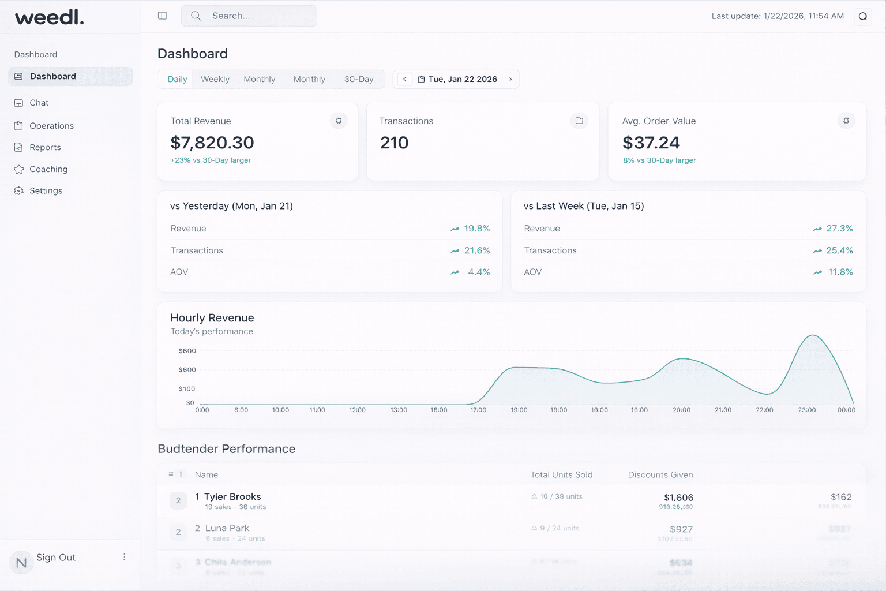Toggle the sidebar collapse icon

[162, 16]
